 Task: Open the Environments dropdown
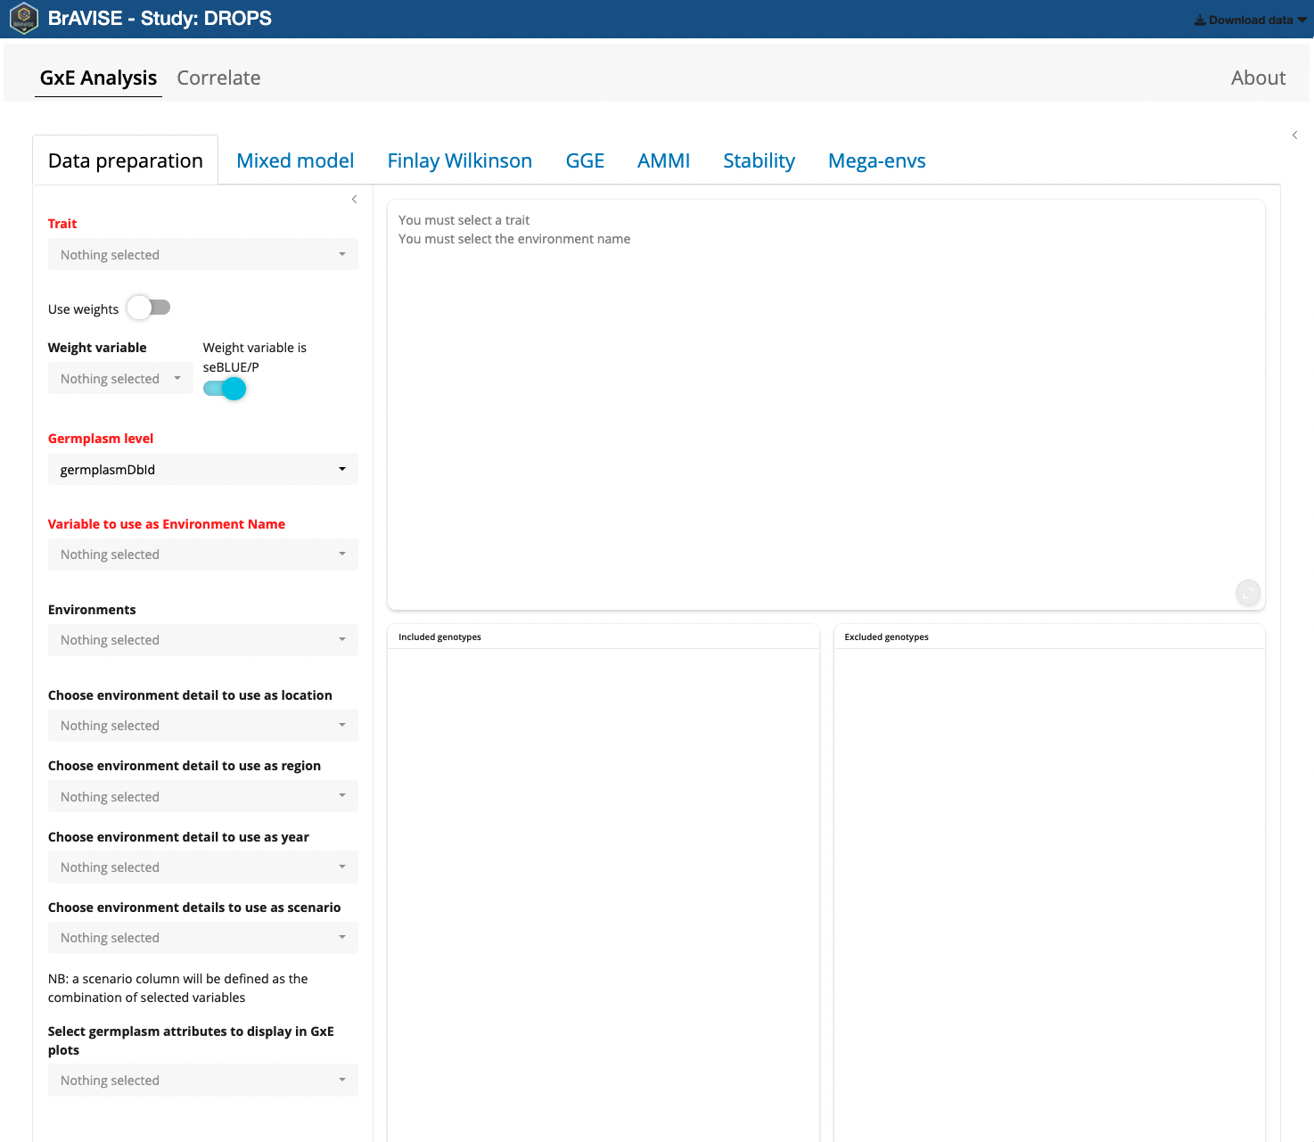[x=203, y=640]
